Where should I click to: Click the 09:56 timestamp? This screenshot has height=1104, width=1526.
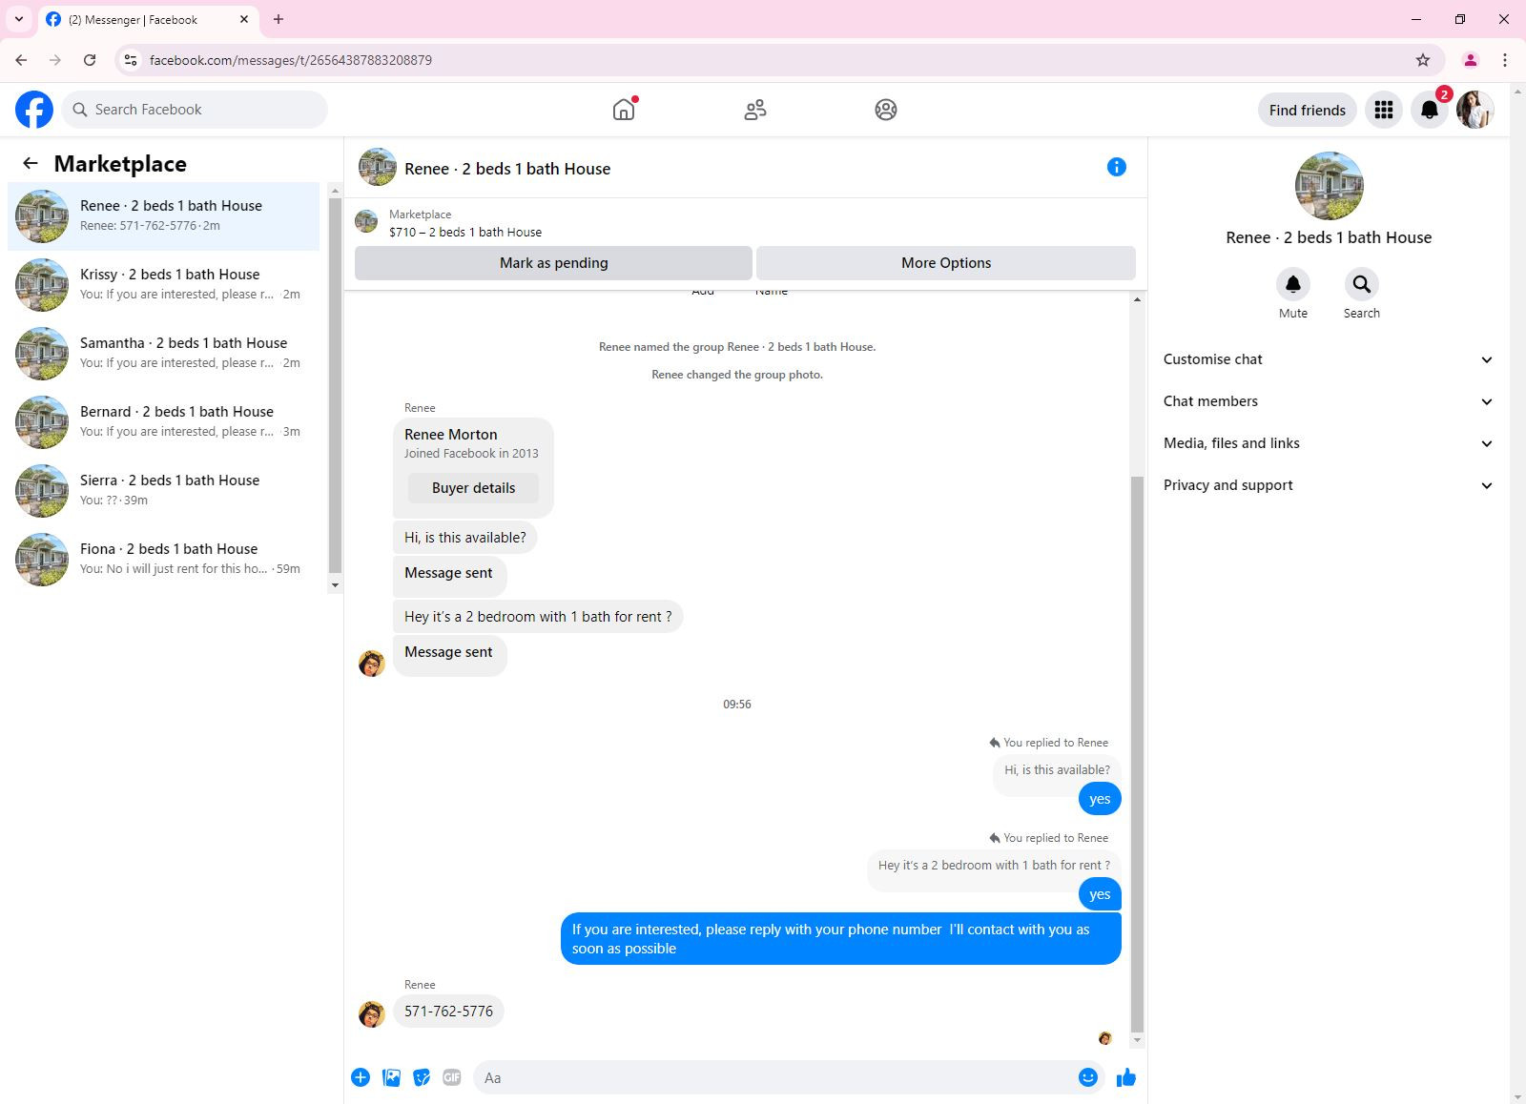[737, 705]
